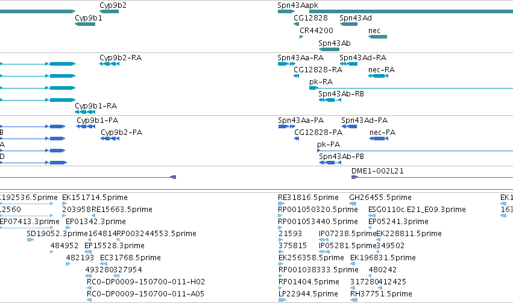513x303 pixels.
Task: Click the nec gene arrow glyph
Action: [x=377, y=37]
